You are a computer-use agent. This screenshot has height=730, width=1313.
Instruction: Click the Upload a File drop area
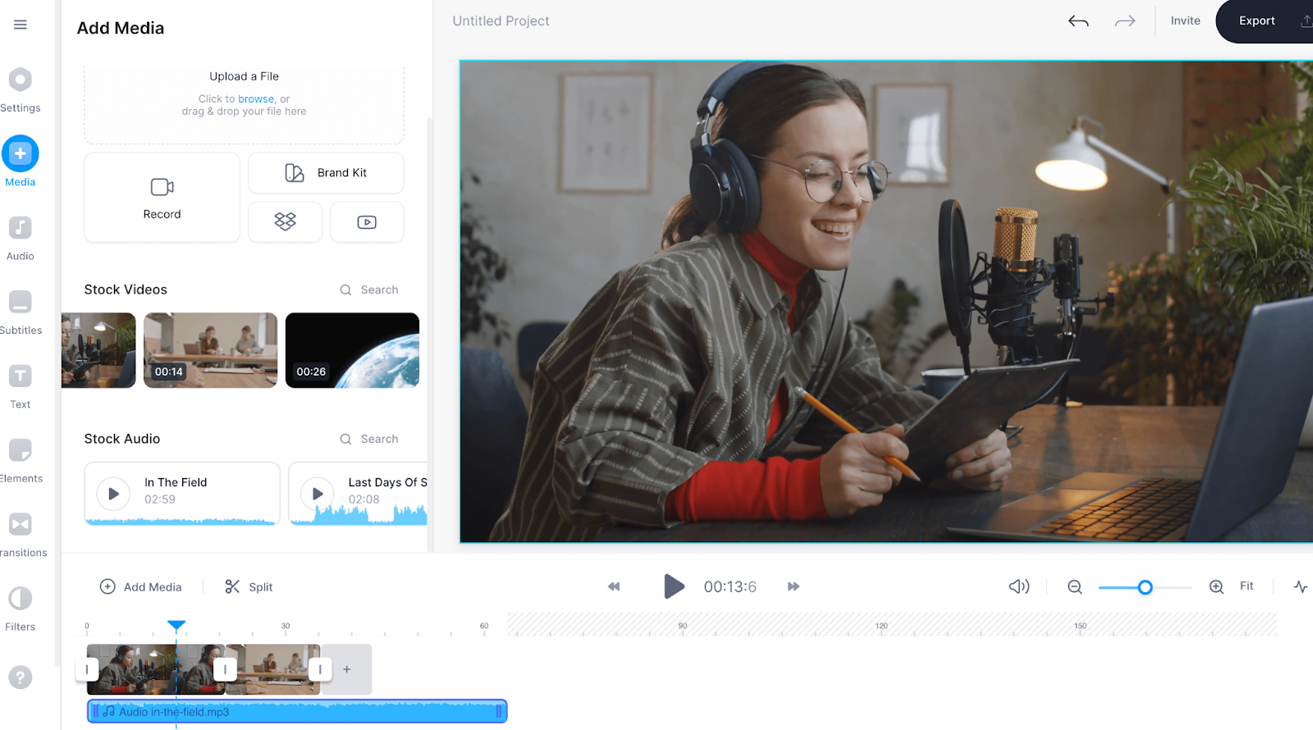click(x=244, y=104)
